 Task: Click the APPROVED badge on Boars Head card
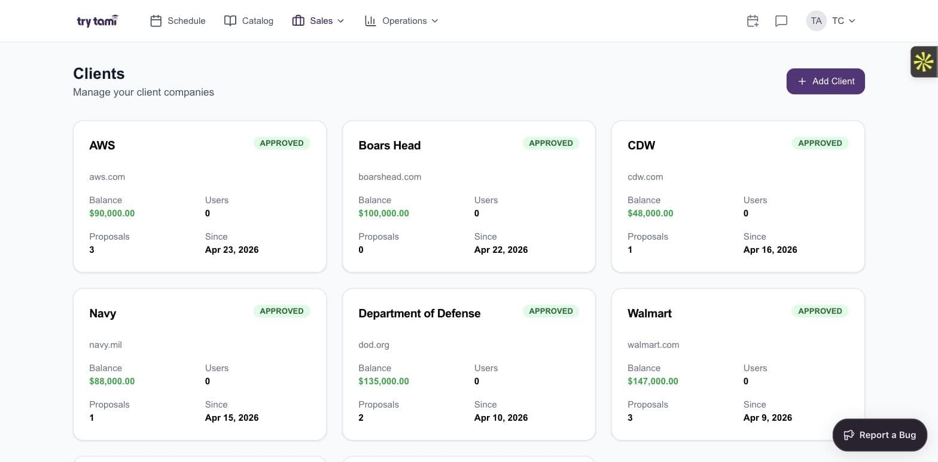point(551,143)
